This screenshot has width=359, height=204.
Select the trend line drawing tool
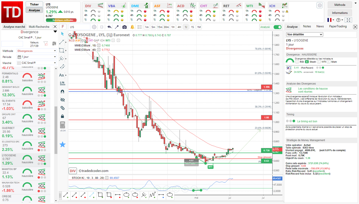pos(62,42)
